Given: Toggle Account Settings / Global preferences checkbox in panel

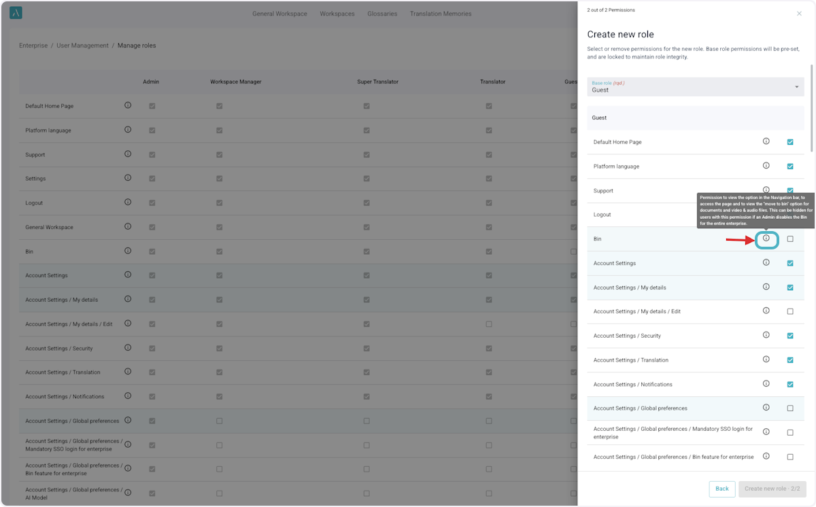Looking at the screenshot, I should (790, 408).
